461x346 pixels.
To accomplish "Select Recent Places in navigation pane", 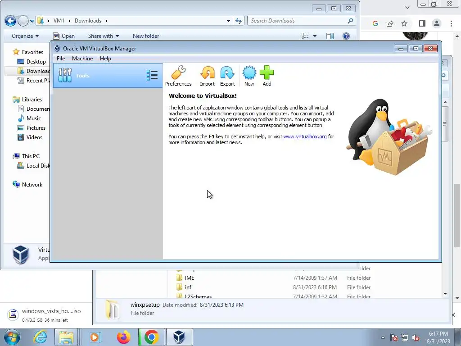I will (x=33, y=81).
